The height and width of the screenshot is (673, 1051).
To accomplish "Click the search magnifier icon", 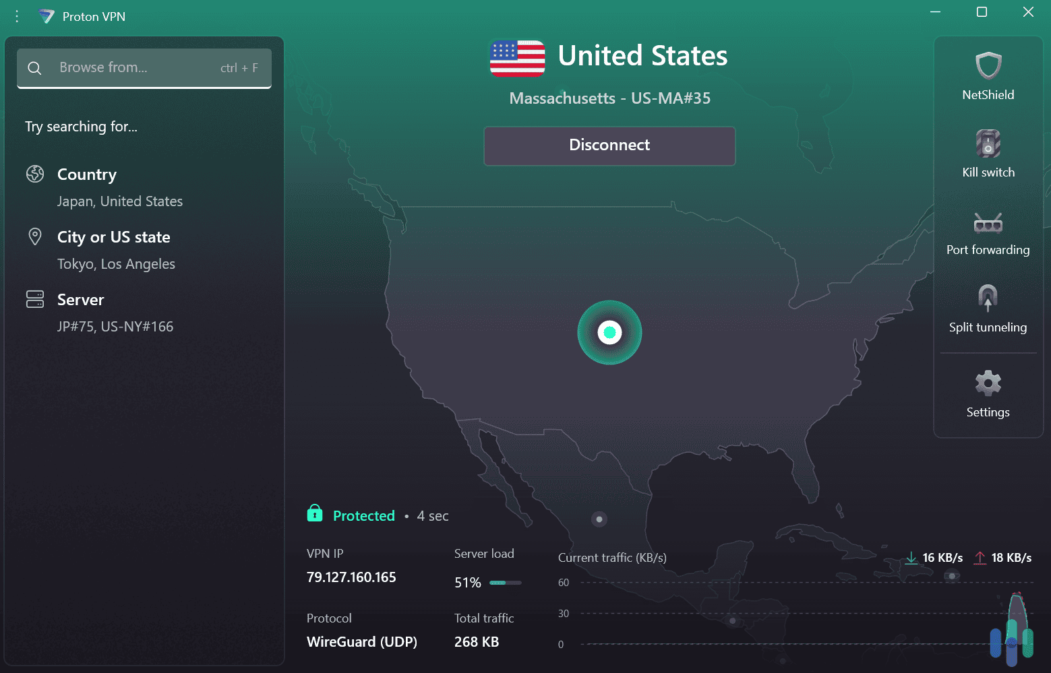I will (x=34, y=67).
